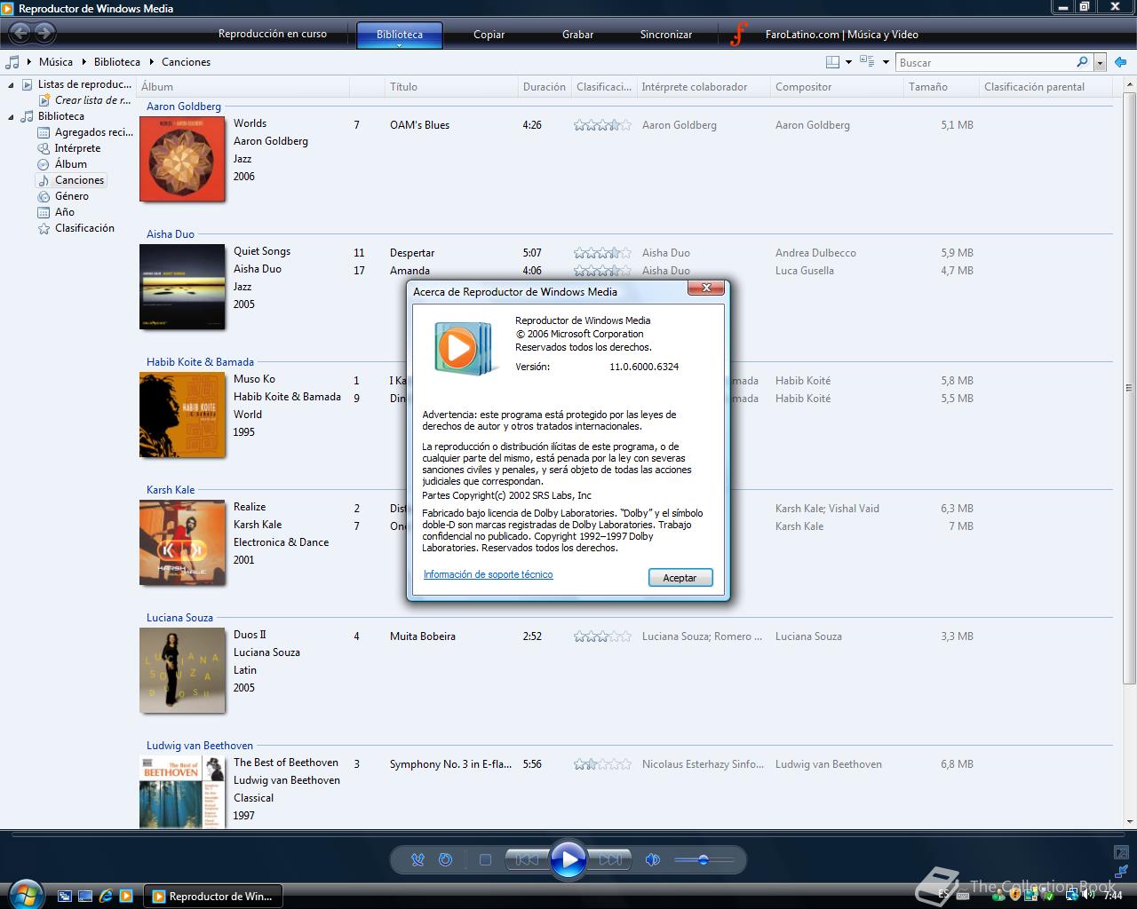Open FaroLatino.com Música y Video tab
Image resolution: width=1137 pixels, height=909 pixels.
tap(841, 35)
